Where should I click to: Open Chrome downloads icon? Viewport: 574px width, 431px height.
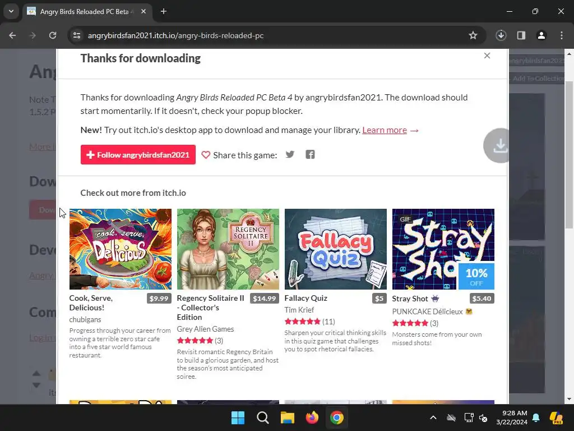pyautogui.click(x=501, y=35)
